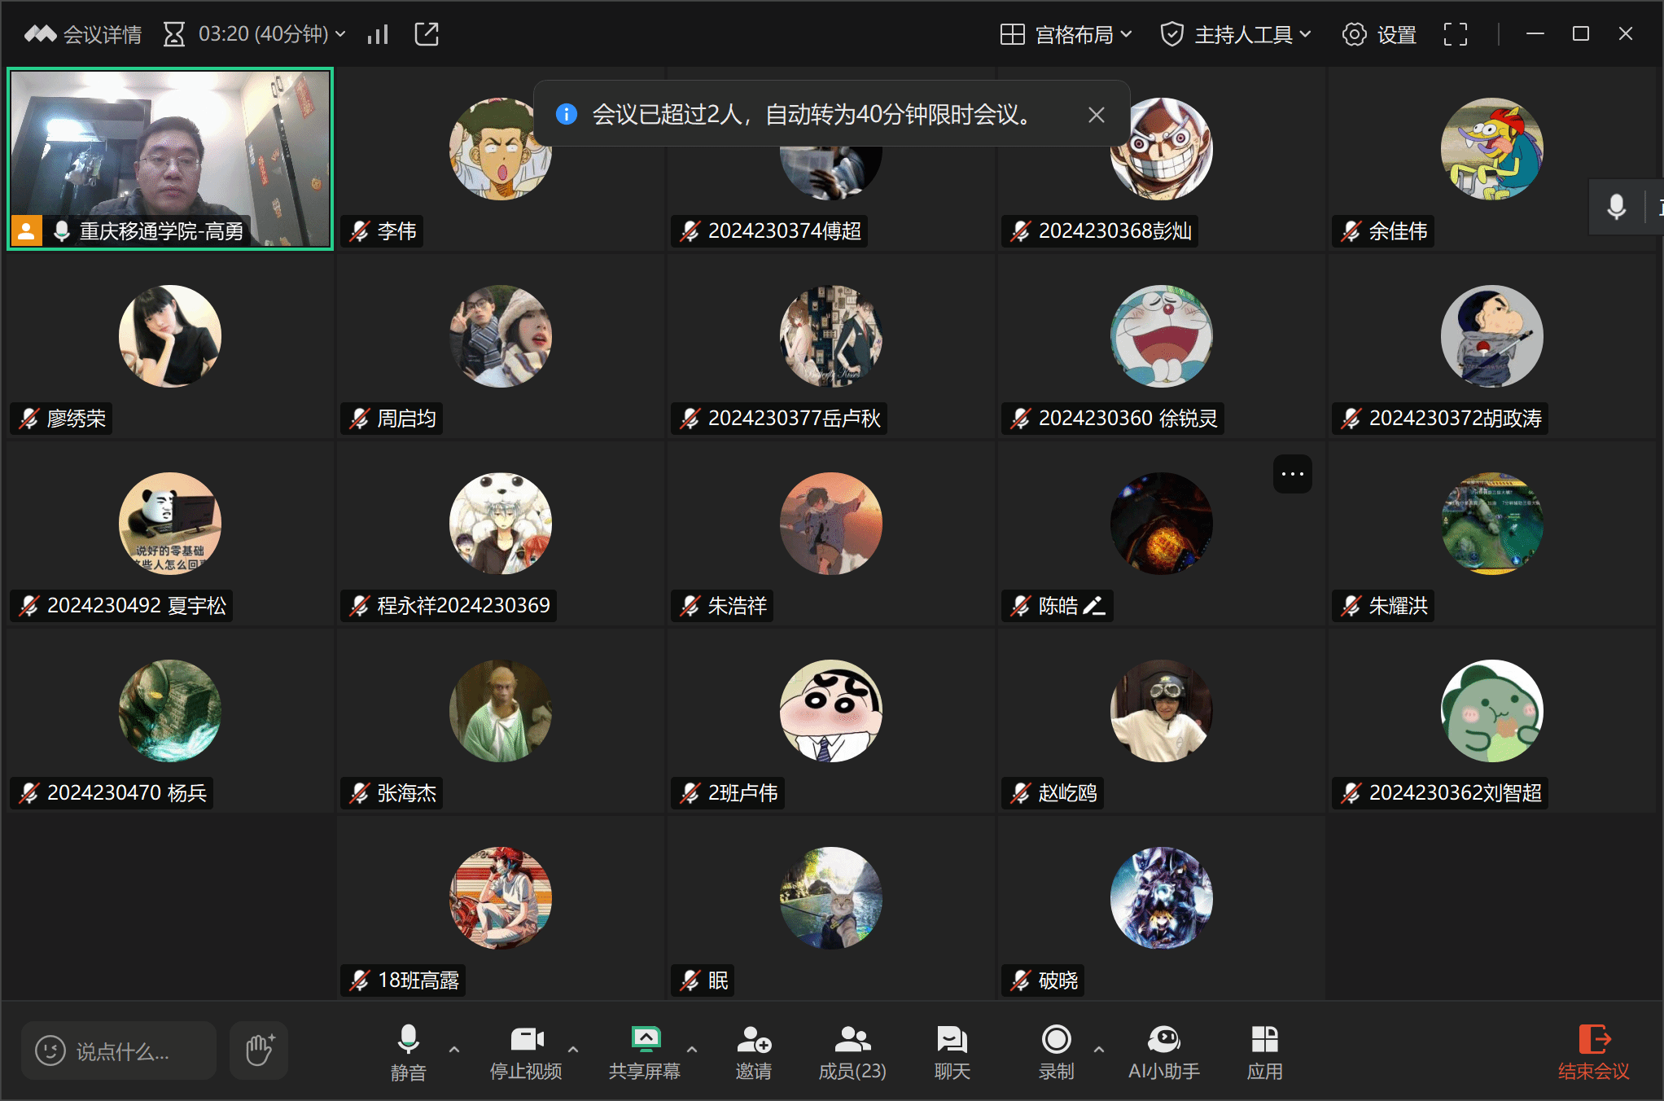Dismiss the 40-minute limit notification
The height and width of the screenshot is (1101, 1664).
coord(1096,115)
